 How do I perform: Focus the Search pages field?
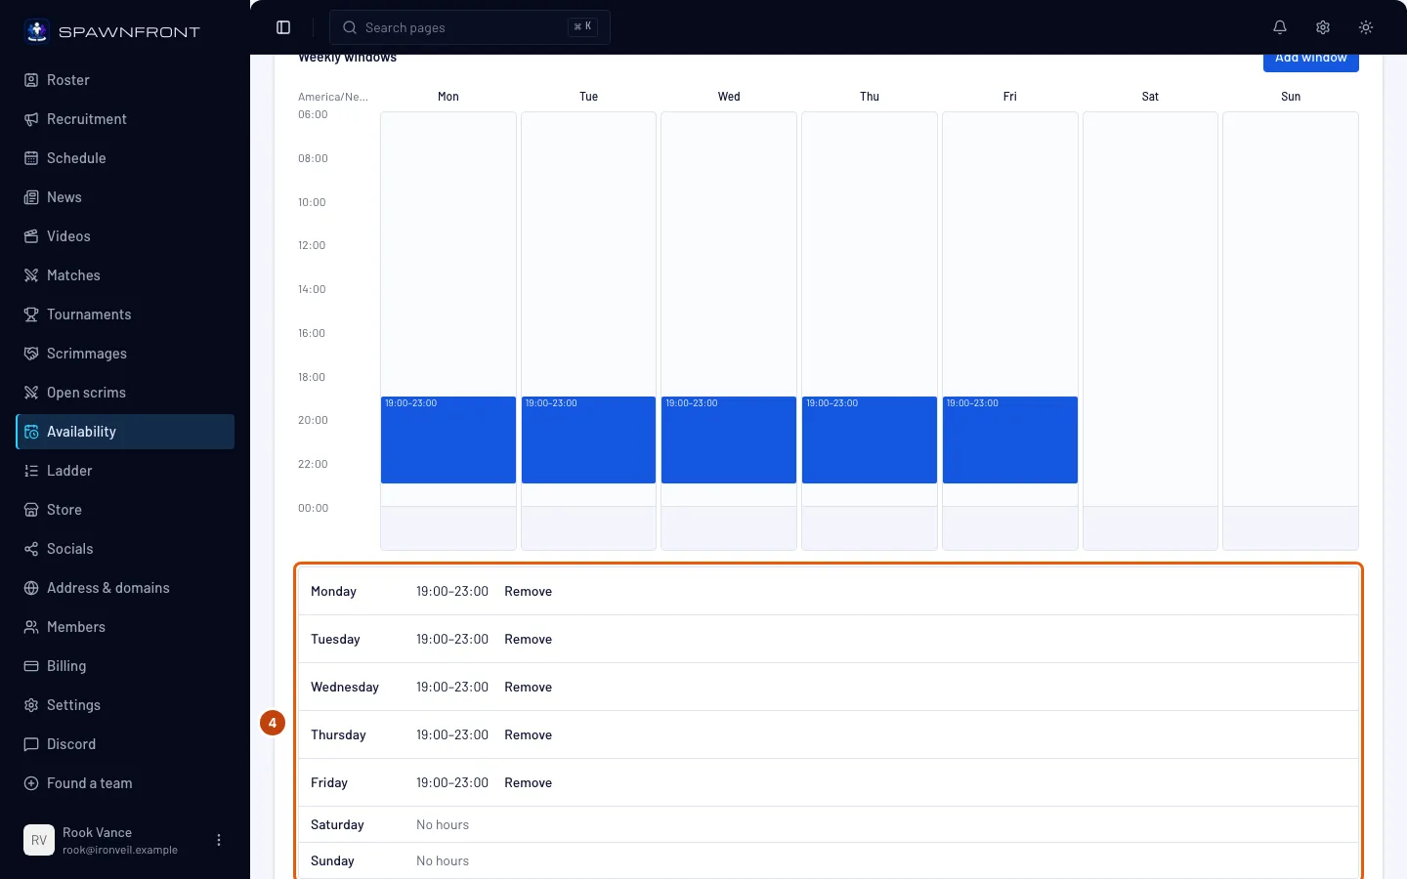pyautogui.click(x=470, y=27)
